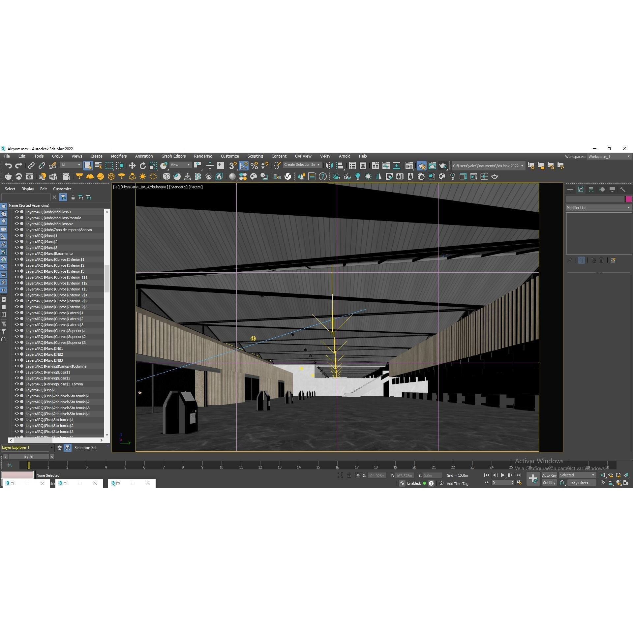Hide the ARQ$Parking$Losa$1 layer

(x=16, y=372)
